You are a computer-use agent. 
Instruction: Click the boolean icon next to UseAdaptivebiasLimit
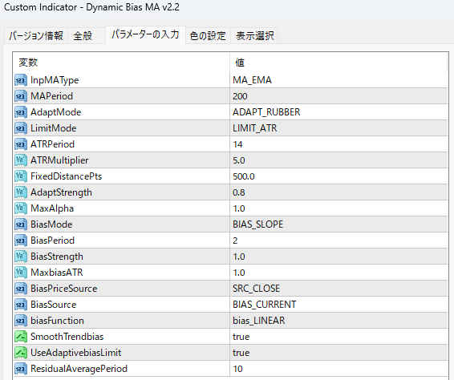(21, 353)
